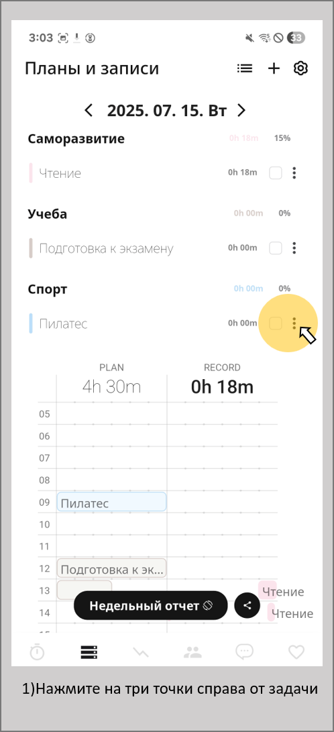This screenshot has height=732, width=334.
Task: Open the groups people tab icon
Action: (x=192, y=651)
